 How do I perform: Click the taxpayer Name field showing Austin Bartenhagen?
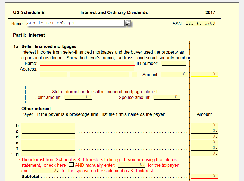coord(76,23)
